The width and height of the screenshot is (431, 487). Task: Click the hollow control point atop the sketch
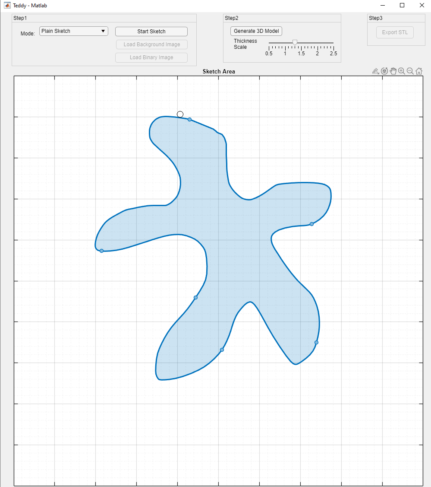coord(180,114)
